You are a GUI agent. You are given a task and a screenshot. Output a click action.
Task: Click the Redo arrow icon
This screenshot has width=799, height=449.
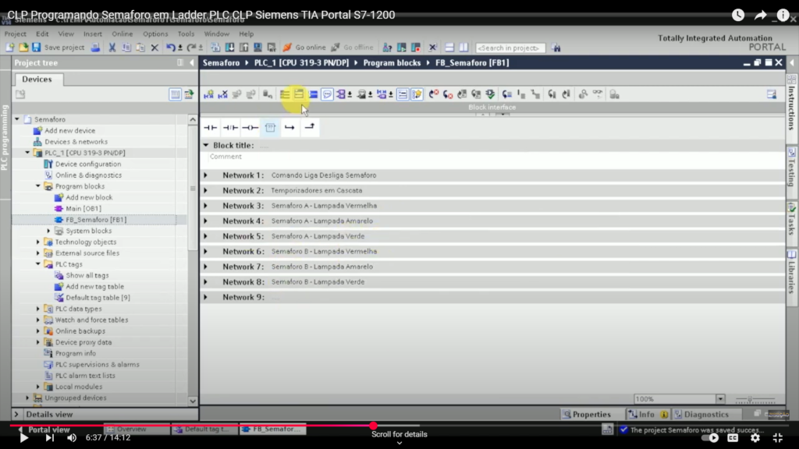point(191,48)
